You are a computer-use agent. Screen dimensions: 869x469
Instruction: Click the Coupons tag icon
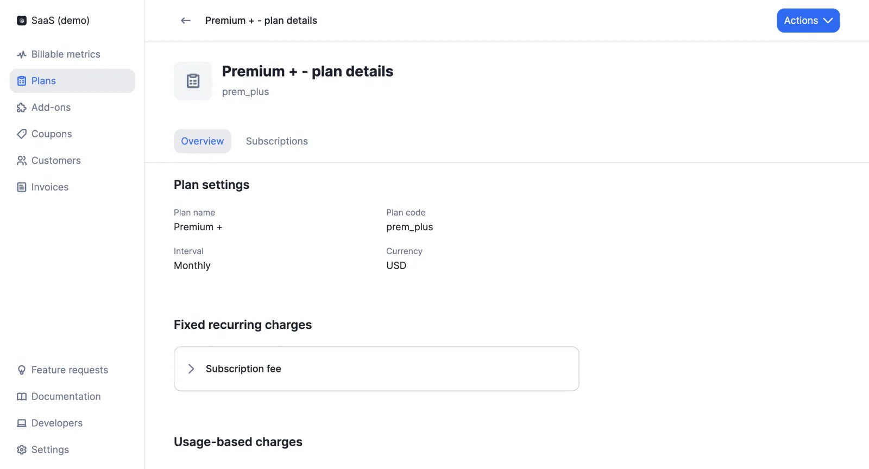(x=22, y=134)
